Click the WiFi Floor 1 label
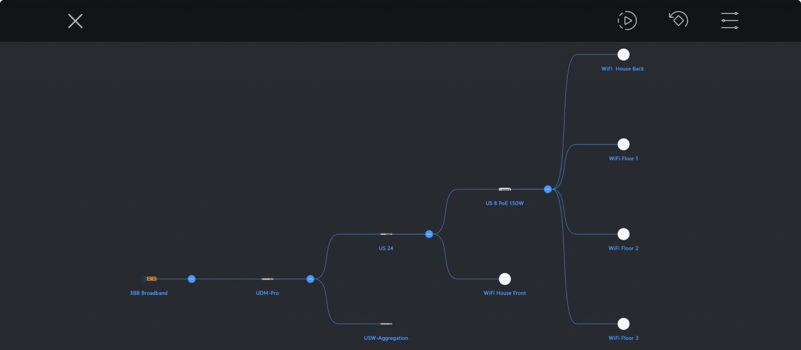 (x=623, y=159)
